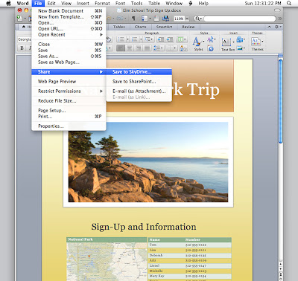Viewport: 298px width, 281px height.
Task: Toggle Bold formatting button
Action: click(22, 48)
